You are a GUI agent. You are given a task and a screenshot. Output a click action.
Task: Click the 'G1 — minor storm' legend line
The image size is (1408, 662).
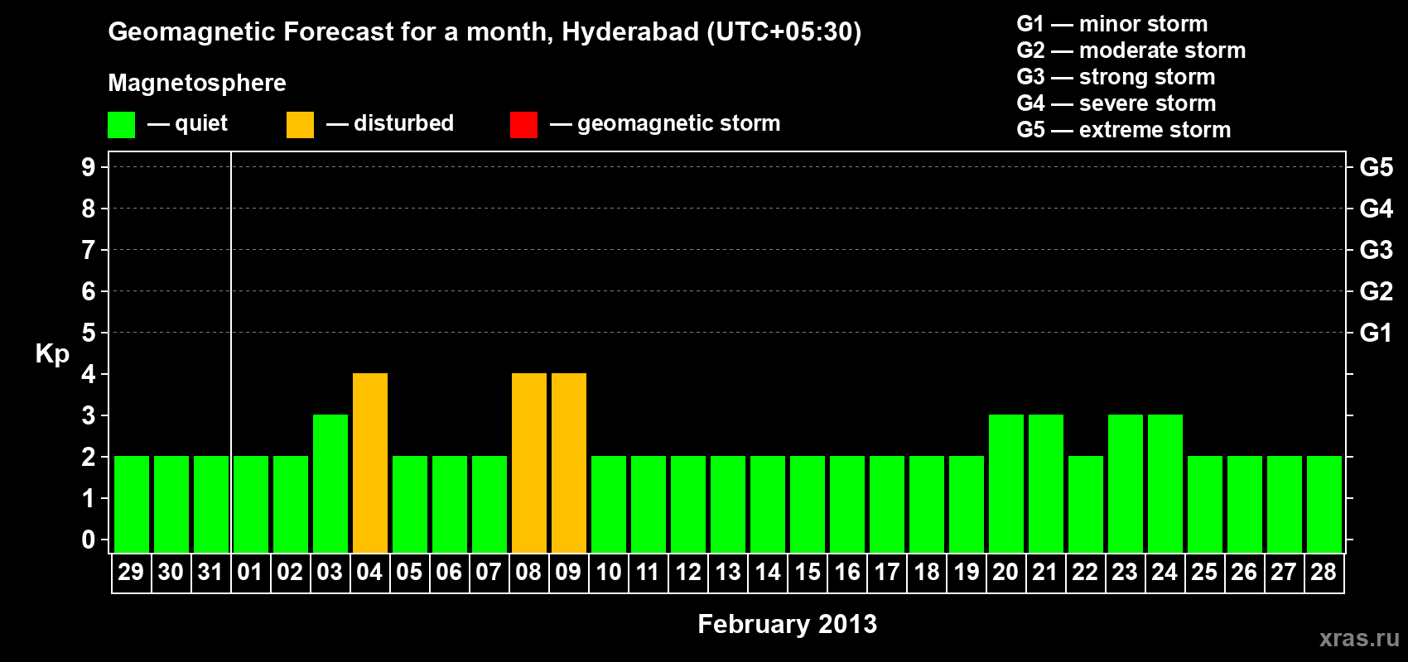[x=1111, y=24]
